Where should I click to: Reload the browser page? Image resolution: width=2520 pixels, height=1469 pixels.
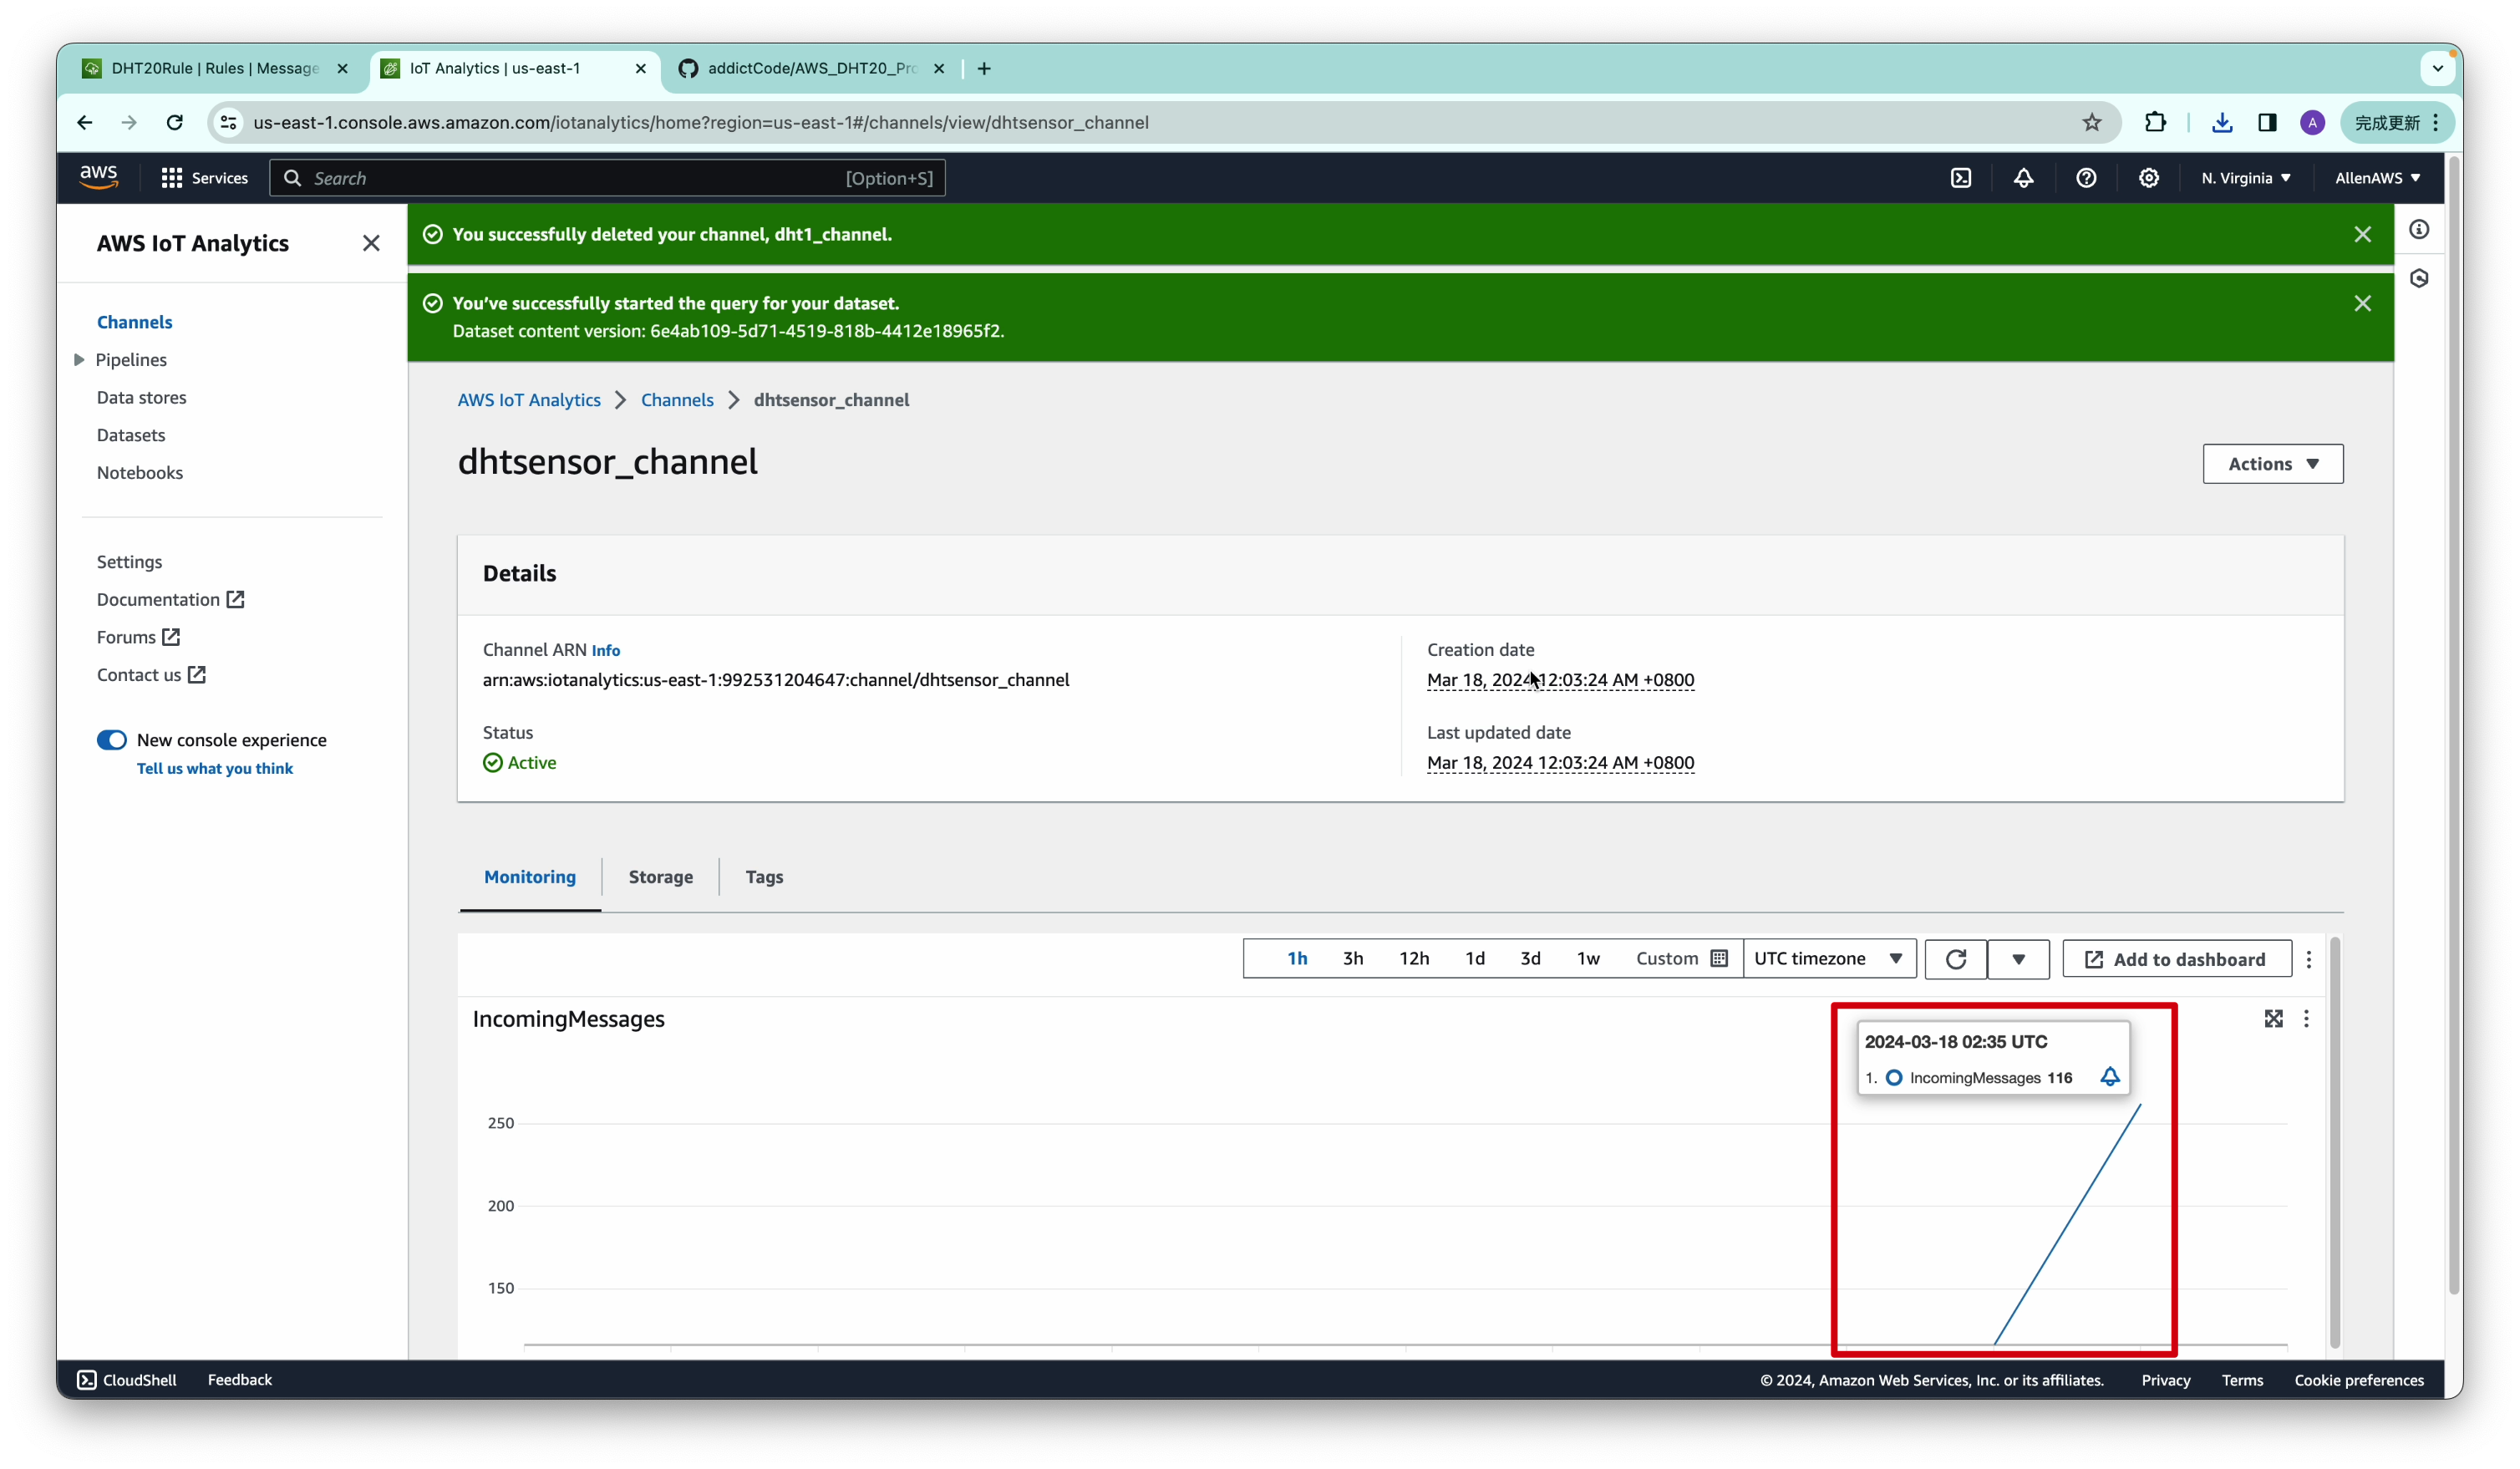tap(174, 122)
